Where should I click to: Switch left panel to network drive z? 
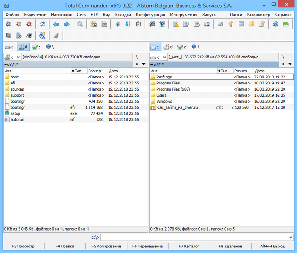tap(36, 47)
